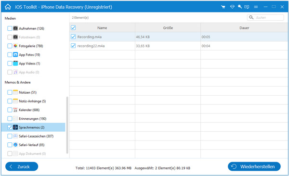
Task: Select the Safari-Verlauf (85) label
Action: click(x=32, y=145)
